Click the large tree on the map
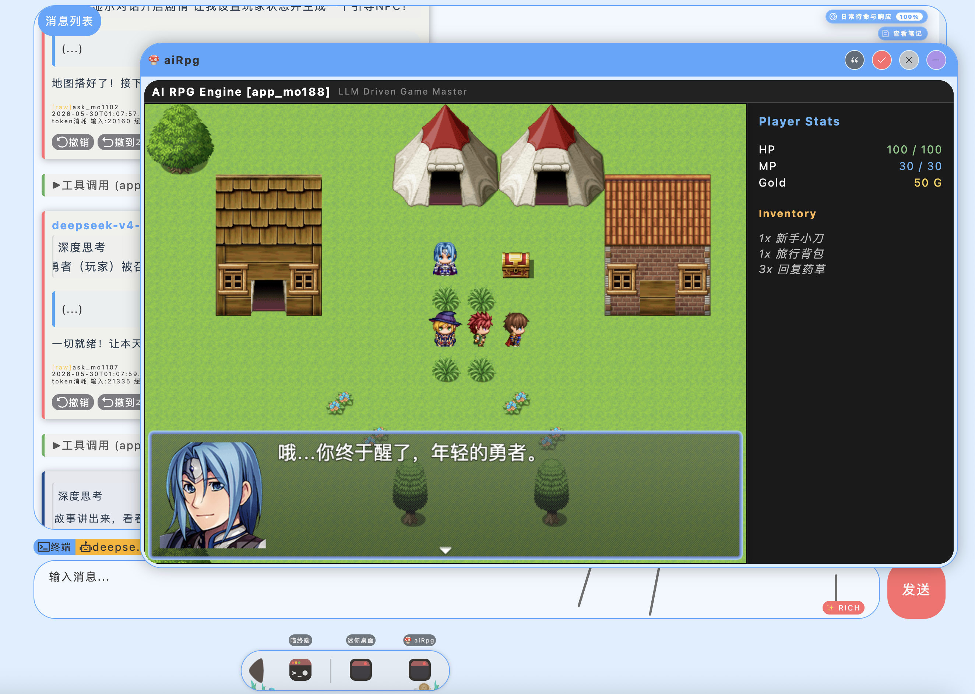The width and height of the screenshot is (975, 694). 180,139
